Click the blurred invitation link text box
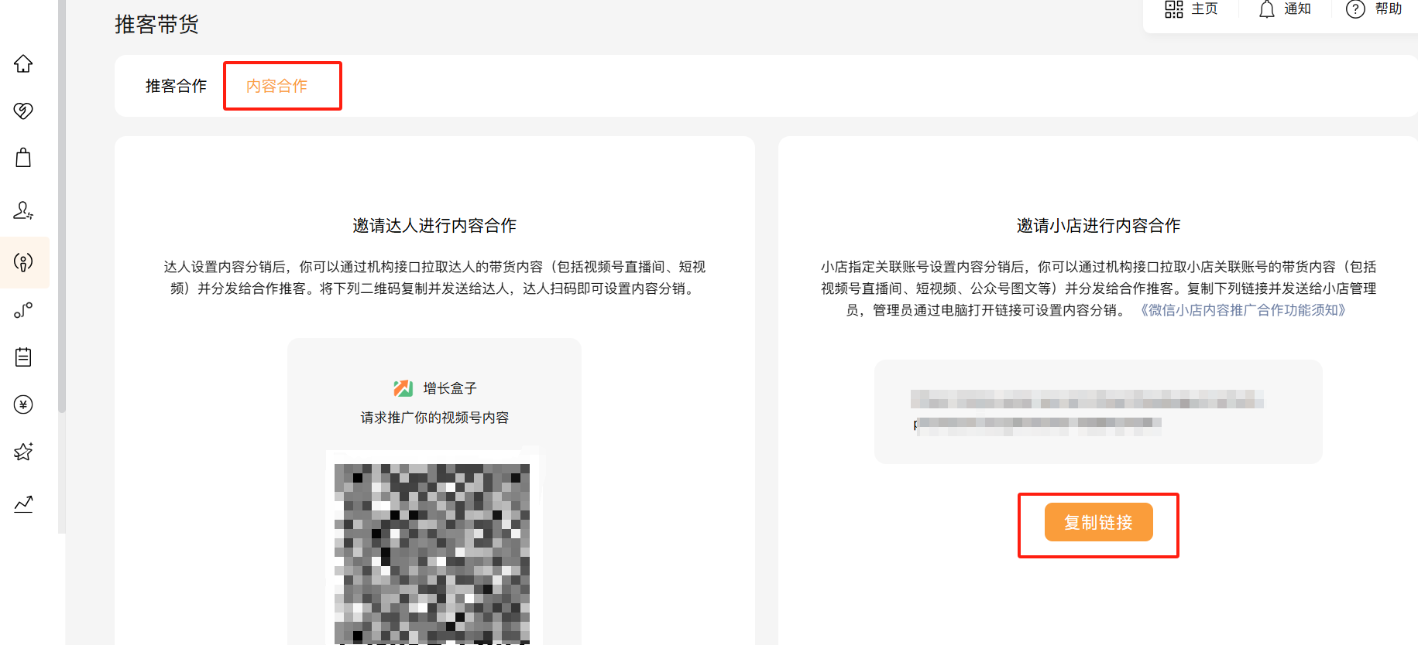Image resolution: width=1418 pixels, height=645 pixels. (1098, 411)
